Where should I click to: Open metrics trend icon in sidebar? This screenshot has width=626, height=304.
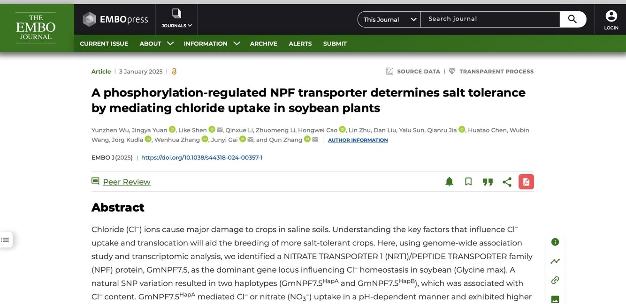tap(555, 261)
